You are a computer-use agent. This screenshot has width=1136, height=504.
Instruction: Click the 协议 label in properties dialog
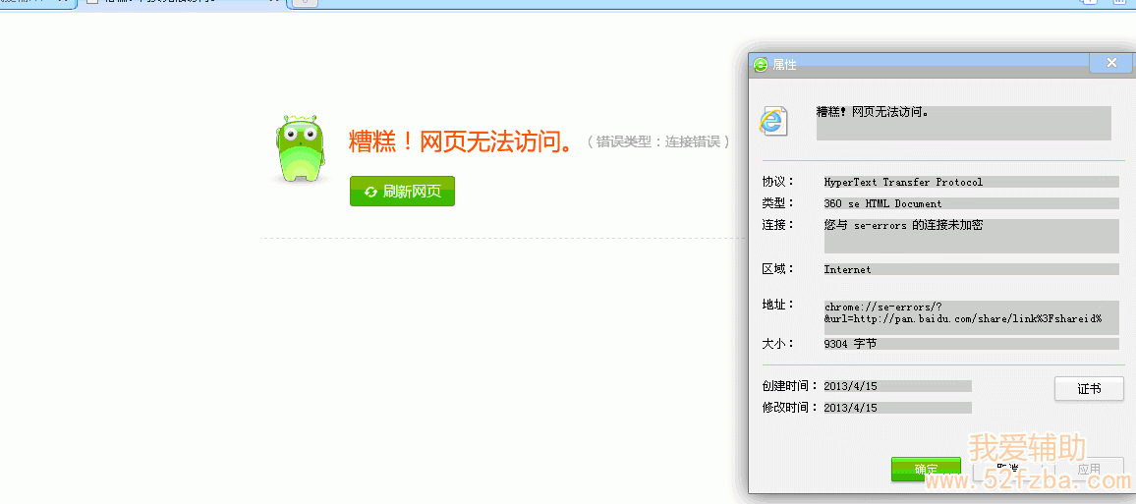tap(777, 181)
